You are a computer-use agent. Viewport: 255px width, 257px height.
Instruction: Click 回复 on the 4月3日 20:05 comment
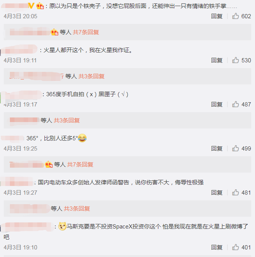pos(217,16)
